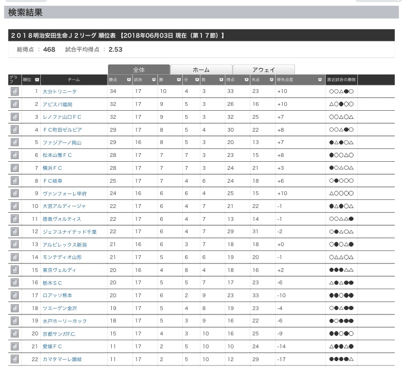Open graph icon for ロアッソ熊本
Viewport: 403px width, 373px height.
(x=15, y=295)
